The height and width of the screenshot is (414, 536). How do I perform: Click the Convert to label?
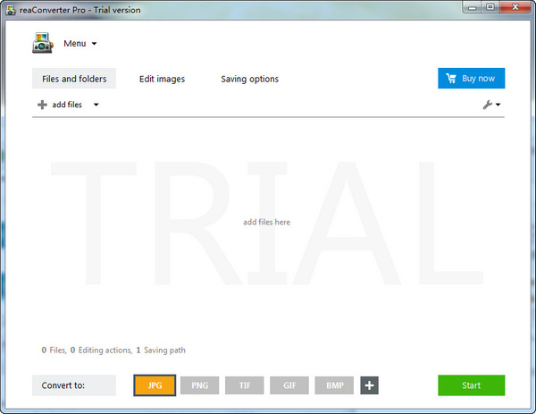[x=74, y=385]
